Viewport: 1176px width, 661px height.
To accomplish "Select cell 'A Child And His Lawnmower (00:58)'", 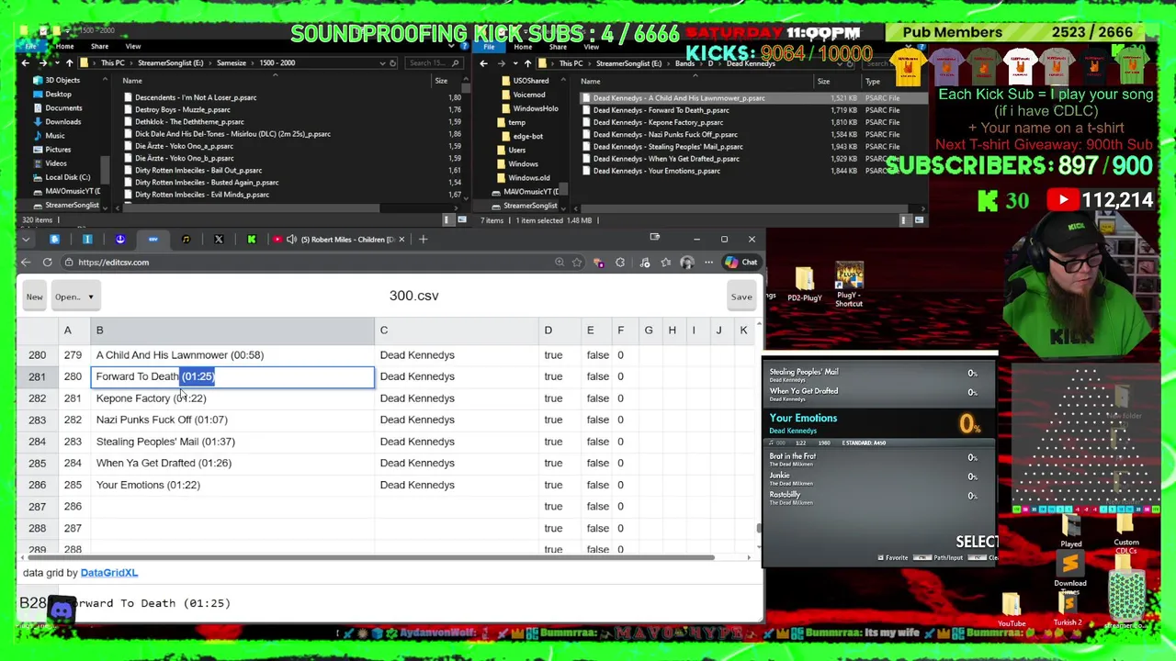I will [x=232, y=355].
